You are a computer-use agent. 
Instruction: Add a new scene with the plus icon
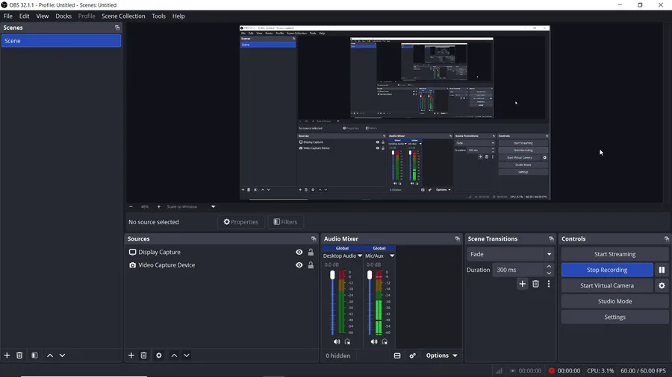(x=7, y=355)
